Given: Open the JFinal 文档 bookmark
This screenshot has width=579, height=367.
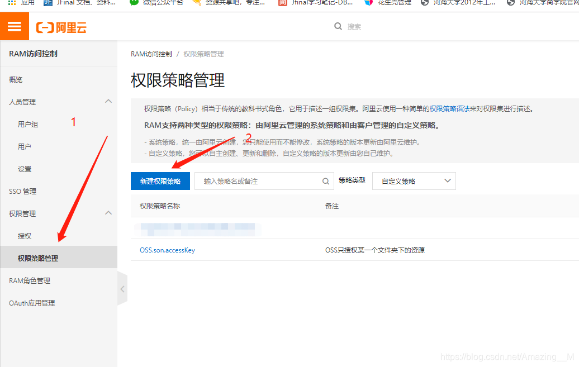Looking at the screenshot, I should [x=80, y=3].
